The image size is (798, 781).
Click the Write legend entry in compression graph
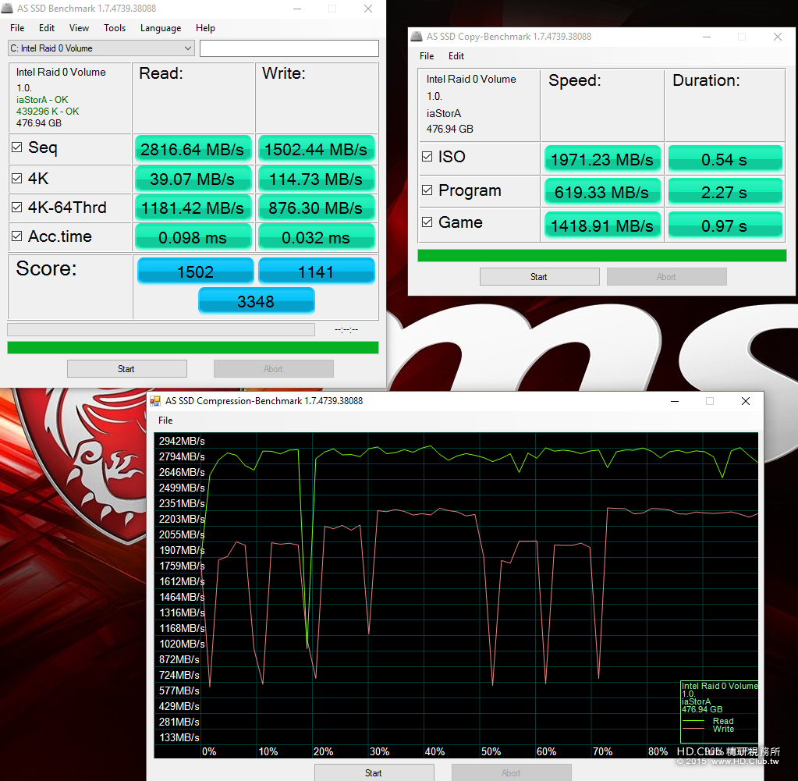coord(723,729)
